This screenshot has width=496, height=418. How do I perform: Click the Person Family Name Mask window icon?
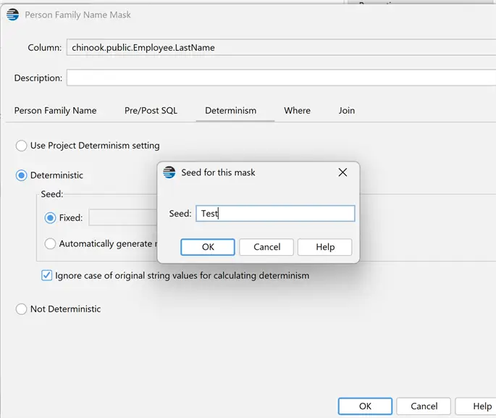point(12,14)
